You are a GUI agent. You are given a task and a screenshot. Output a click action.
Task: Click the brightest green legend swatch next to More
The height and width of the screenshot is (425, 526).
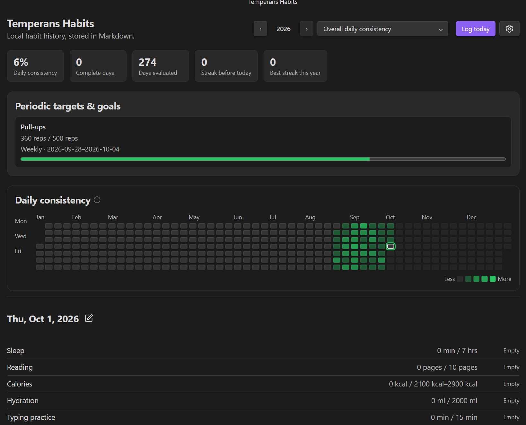493,279
